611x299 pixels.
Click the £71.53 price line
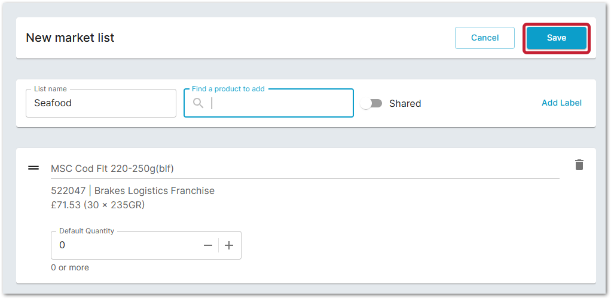[98, 205]
